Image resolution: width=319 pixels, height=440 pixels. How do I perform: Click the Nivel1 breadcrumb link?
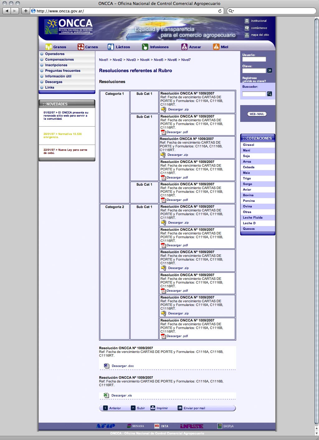(x=104, y=60)
